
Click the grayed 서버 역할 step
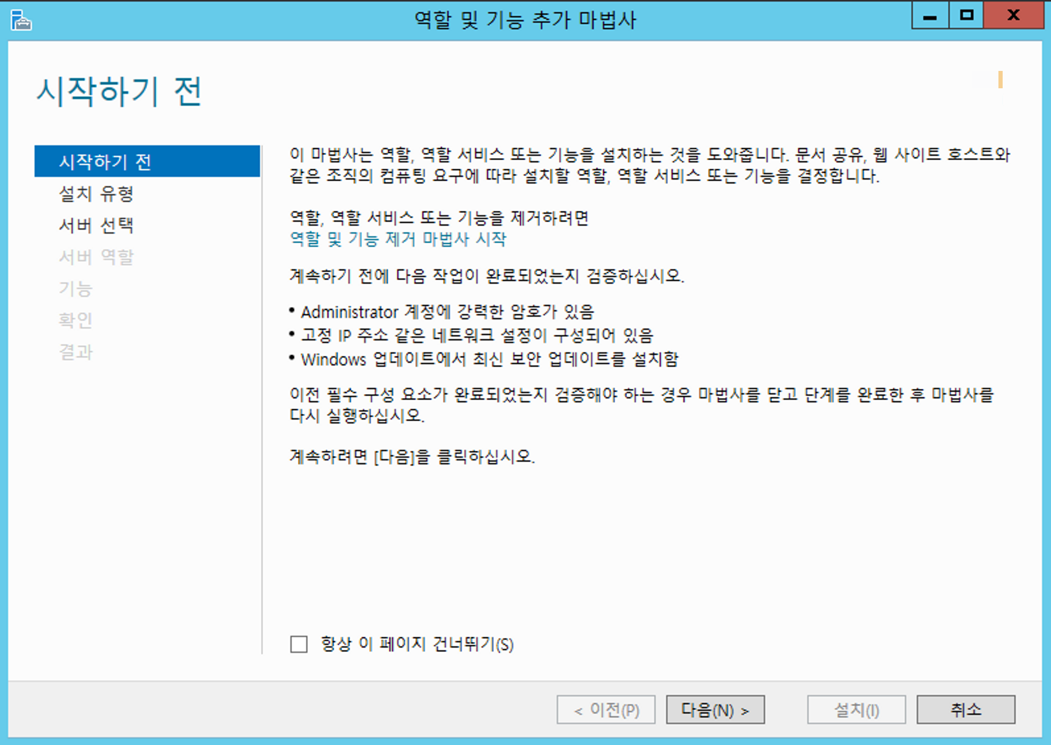point(96,257)
